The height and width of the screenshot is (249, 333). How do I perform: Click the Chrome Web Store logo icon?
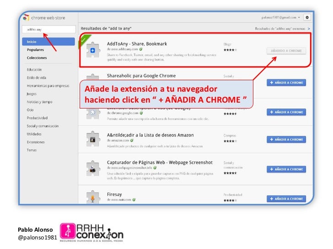tap(26, 17)
